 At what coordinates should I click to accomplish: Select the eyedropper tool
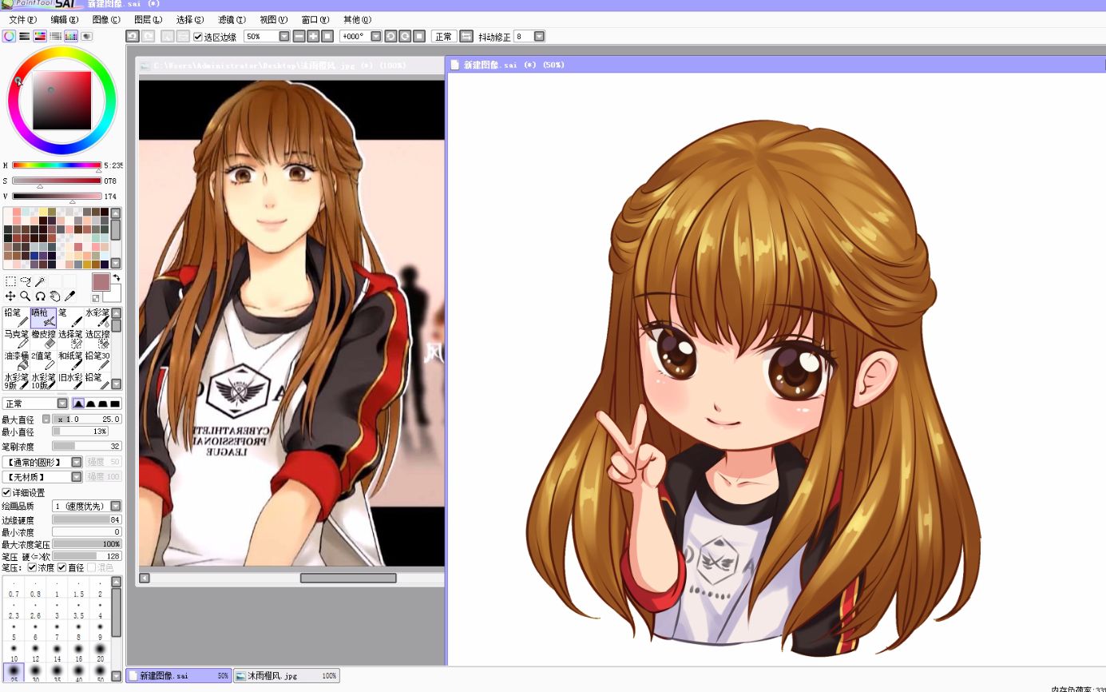point(69,296)
